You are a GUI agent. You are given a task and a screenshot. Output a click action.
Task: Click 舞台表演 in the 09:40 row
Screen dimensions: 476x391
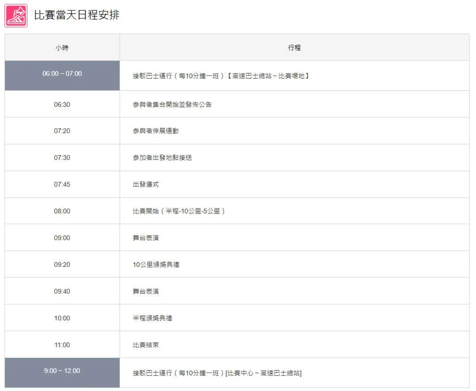145,291
